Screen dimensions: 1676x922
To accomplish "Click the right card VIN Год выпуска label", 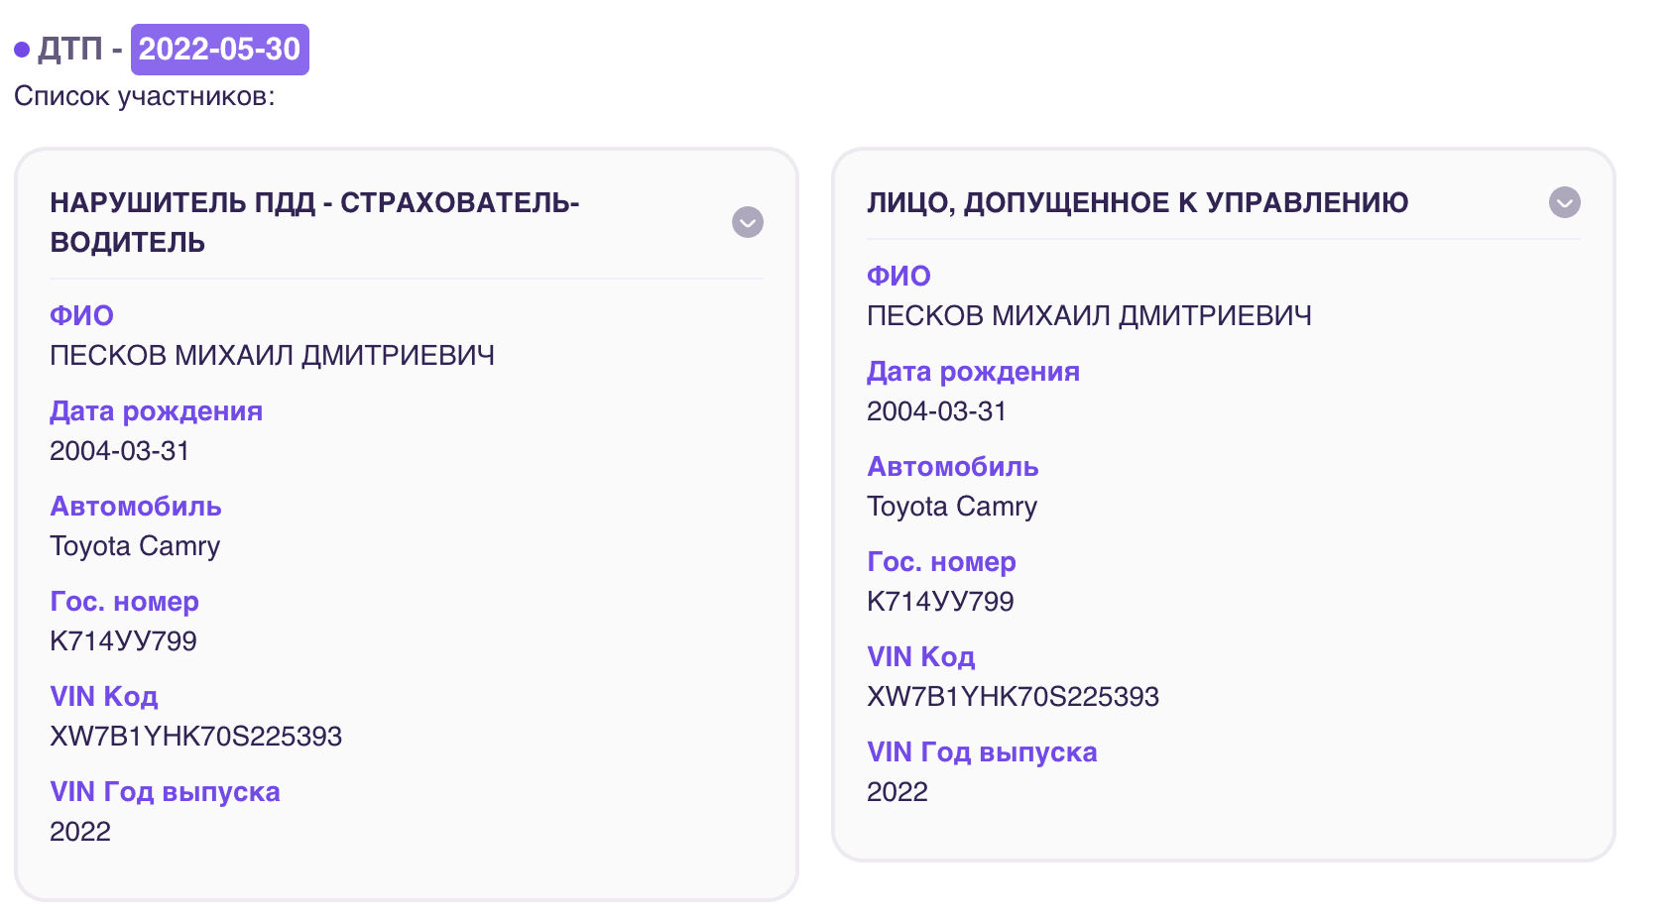I will click(x=982, y=751).
